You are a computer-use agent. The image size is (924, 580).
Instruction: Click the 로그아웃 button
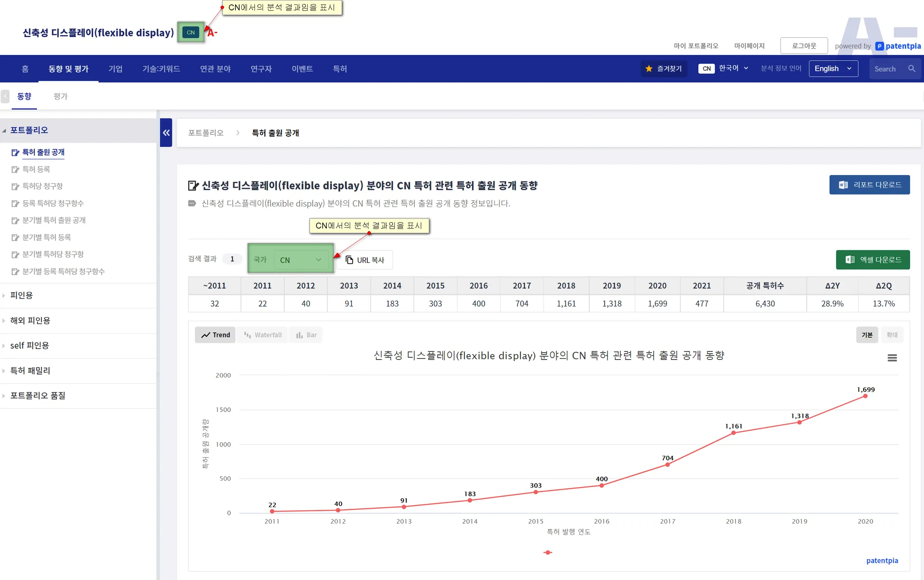804,46
